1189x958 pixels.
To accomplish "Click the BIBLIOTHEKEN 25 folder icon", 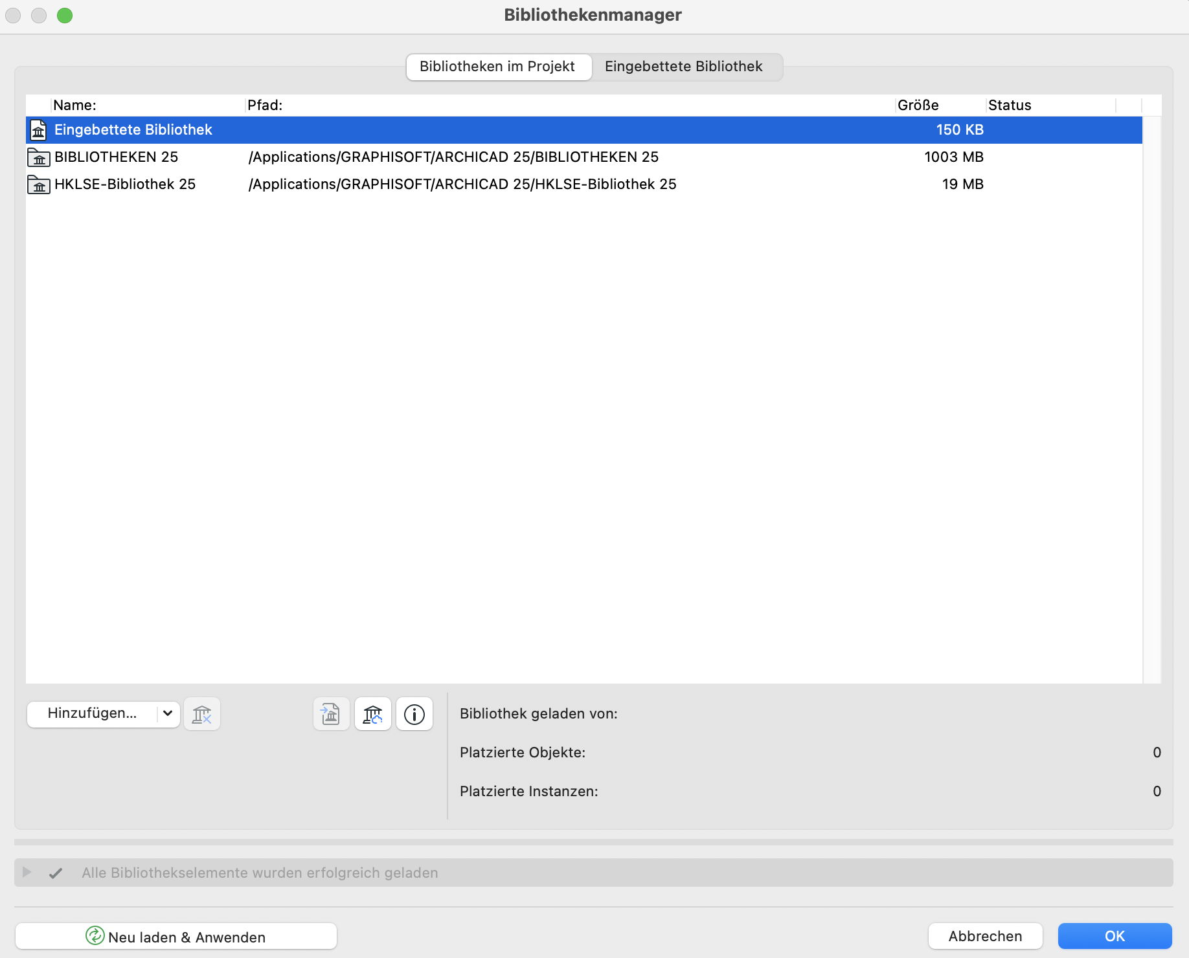I will point(39,157).
